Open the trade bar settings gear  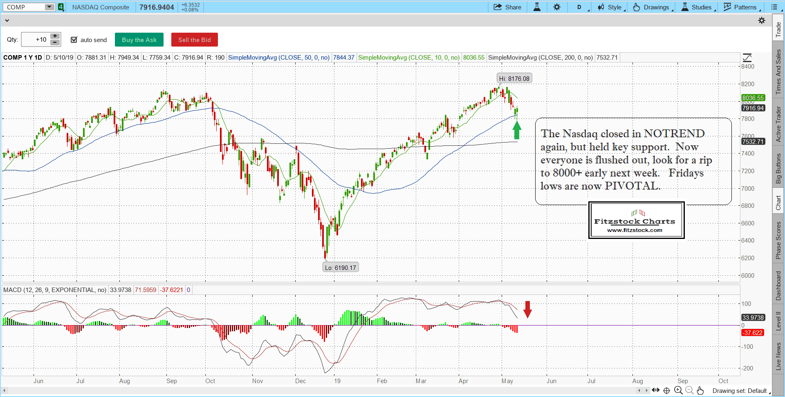(x=762, y=20)
